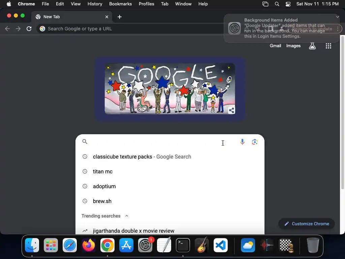345x259 pixels.
Task: Click the Chrome back arrow
Action: (7, 29)
